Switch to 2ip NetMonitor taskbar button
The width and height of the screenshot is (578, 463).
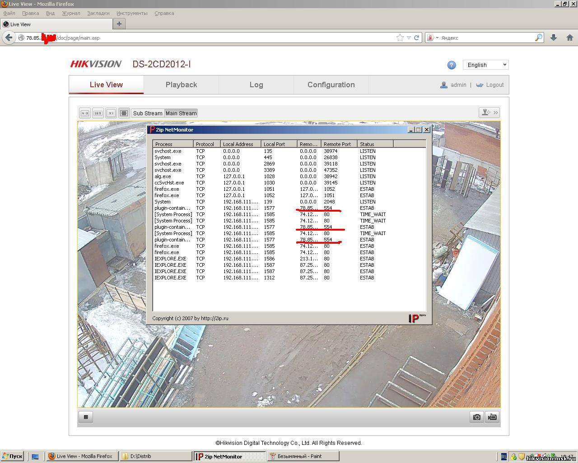tap(230, 456)
